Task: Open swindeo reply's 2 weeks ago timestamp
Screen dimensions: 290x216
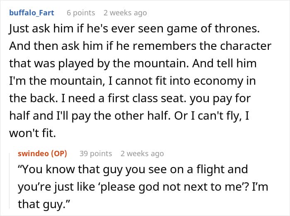Action: point(142,154)
